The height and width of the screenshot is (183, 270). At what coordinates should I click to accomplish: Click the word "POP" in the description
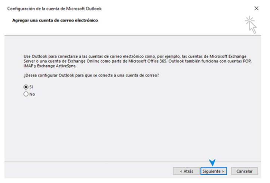247,61
